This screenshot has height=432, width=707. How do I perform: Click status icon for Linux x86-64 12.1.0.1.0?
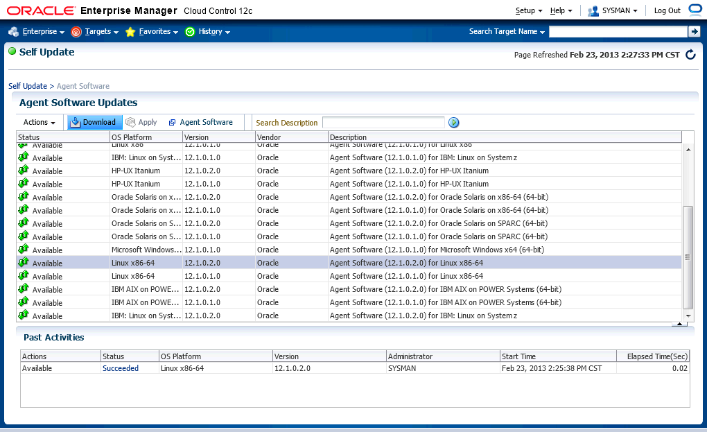coord(24,275)
